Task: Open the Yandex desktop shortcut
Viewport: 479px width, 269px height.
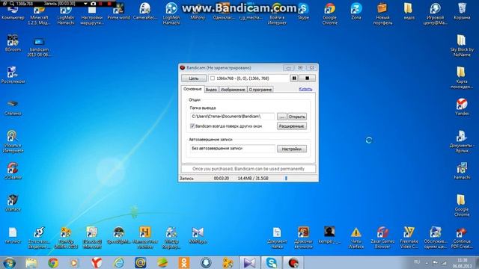Action: [462, 107]
